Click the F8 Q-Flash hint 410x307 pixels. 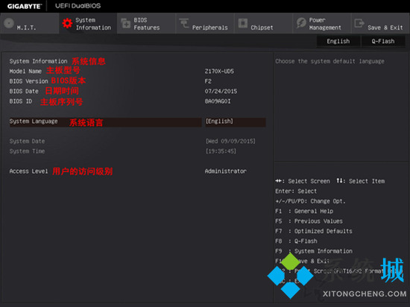[296, 241]
